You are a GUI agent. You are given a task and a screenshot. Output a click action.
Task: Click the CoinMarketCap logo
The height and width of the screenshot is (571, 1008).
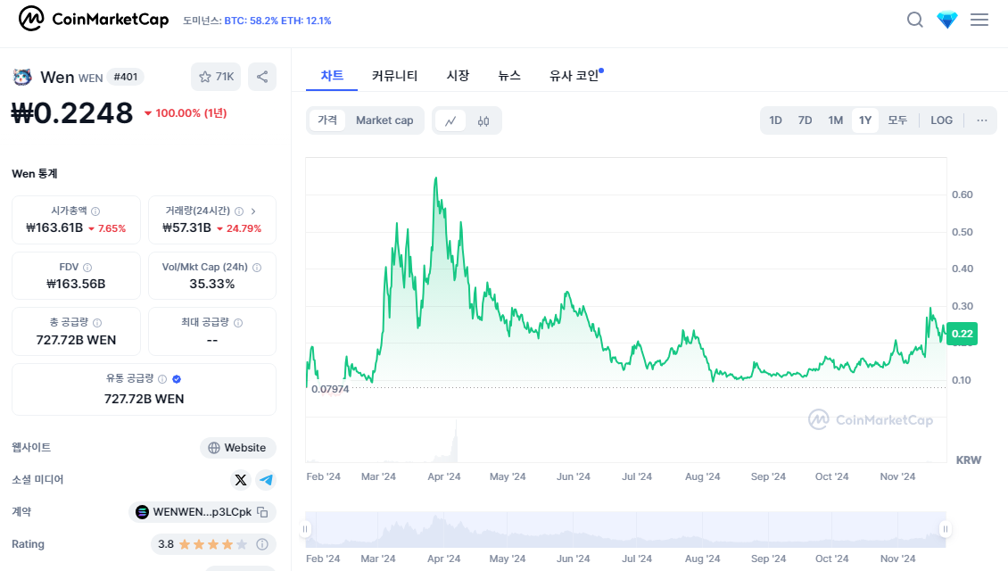coord(93,20)
